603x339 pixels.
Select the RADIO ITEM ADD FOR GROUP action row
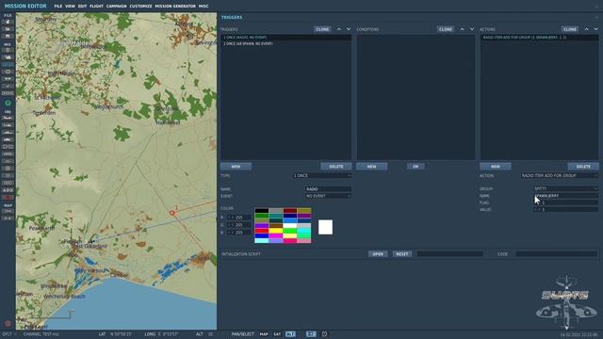click(x=540, y=38)
